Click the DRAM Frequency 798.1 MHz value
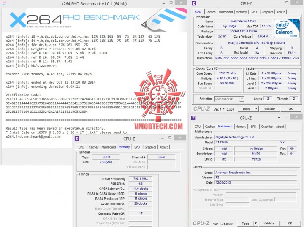Screen dimensions: 304x227 pos(141,179)
